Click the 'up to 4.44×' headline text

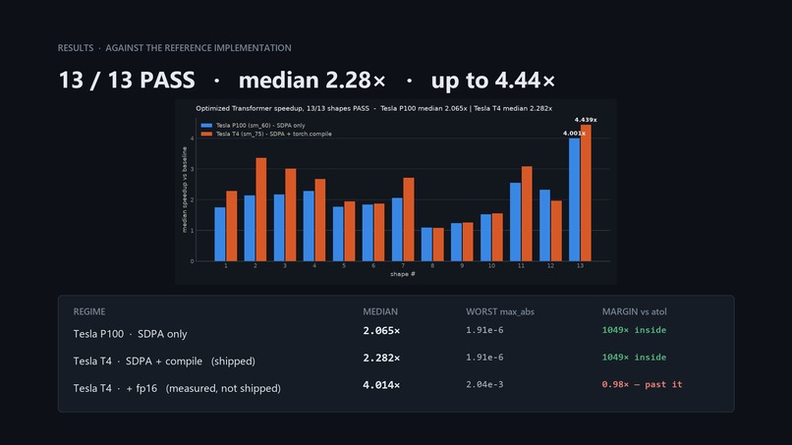pos(492,80)
